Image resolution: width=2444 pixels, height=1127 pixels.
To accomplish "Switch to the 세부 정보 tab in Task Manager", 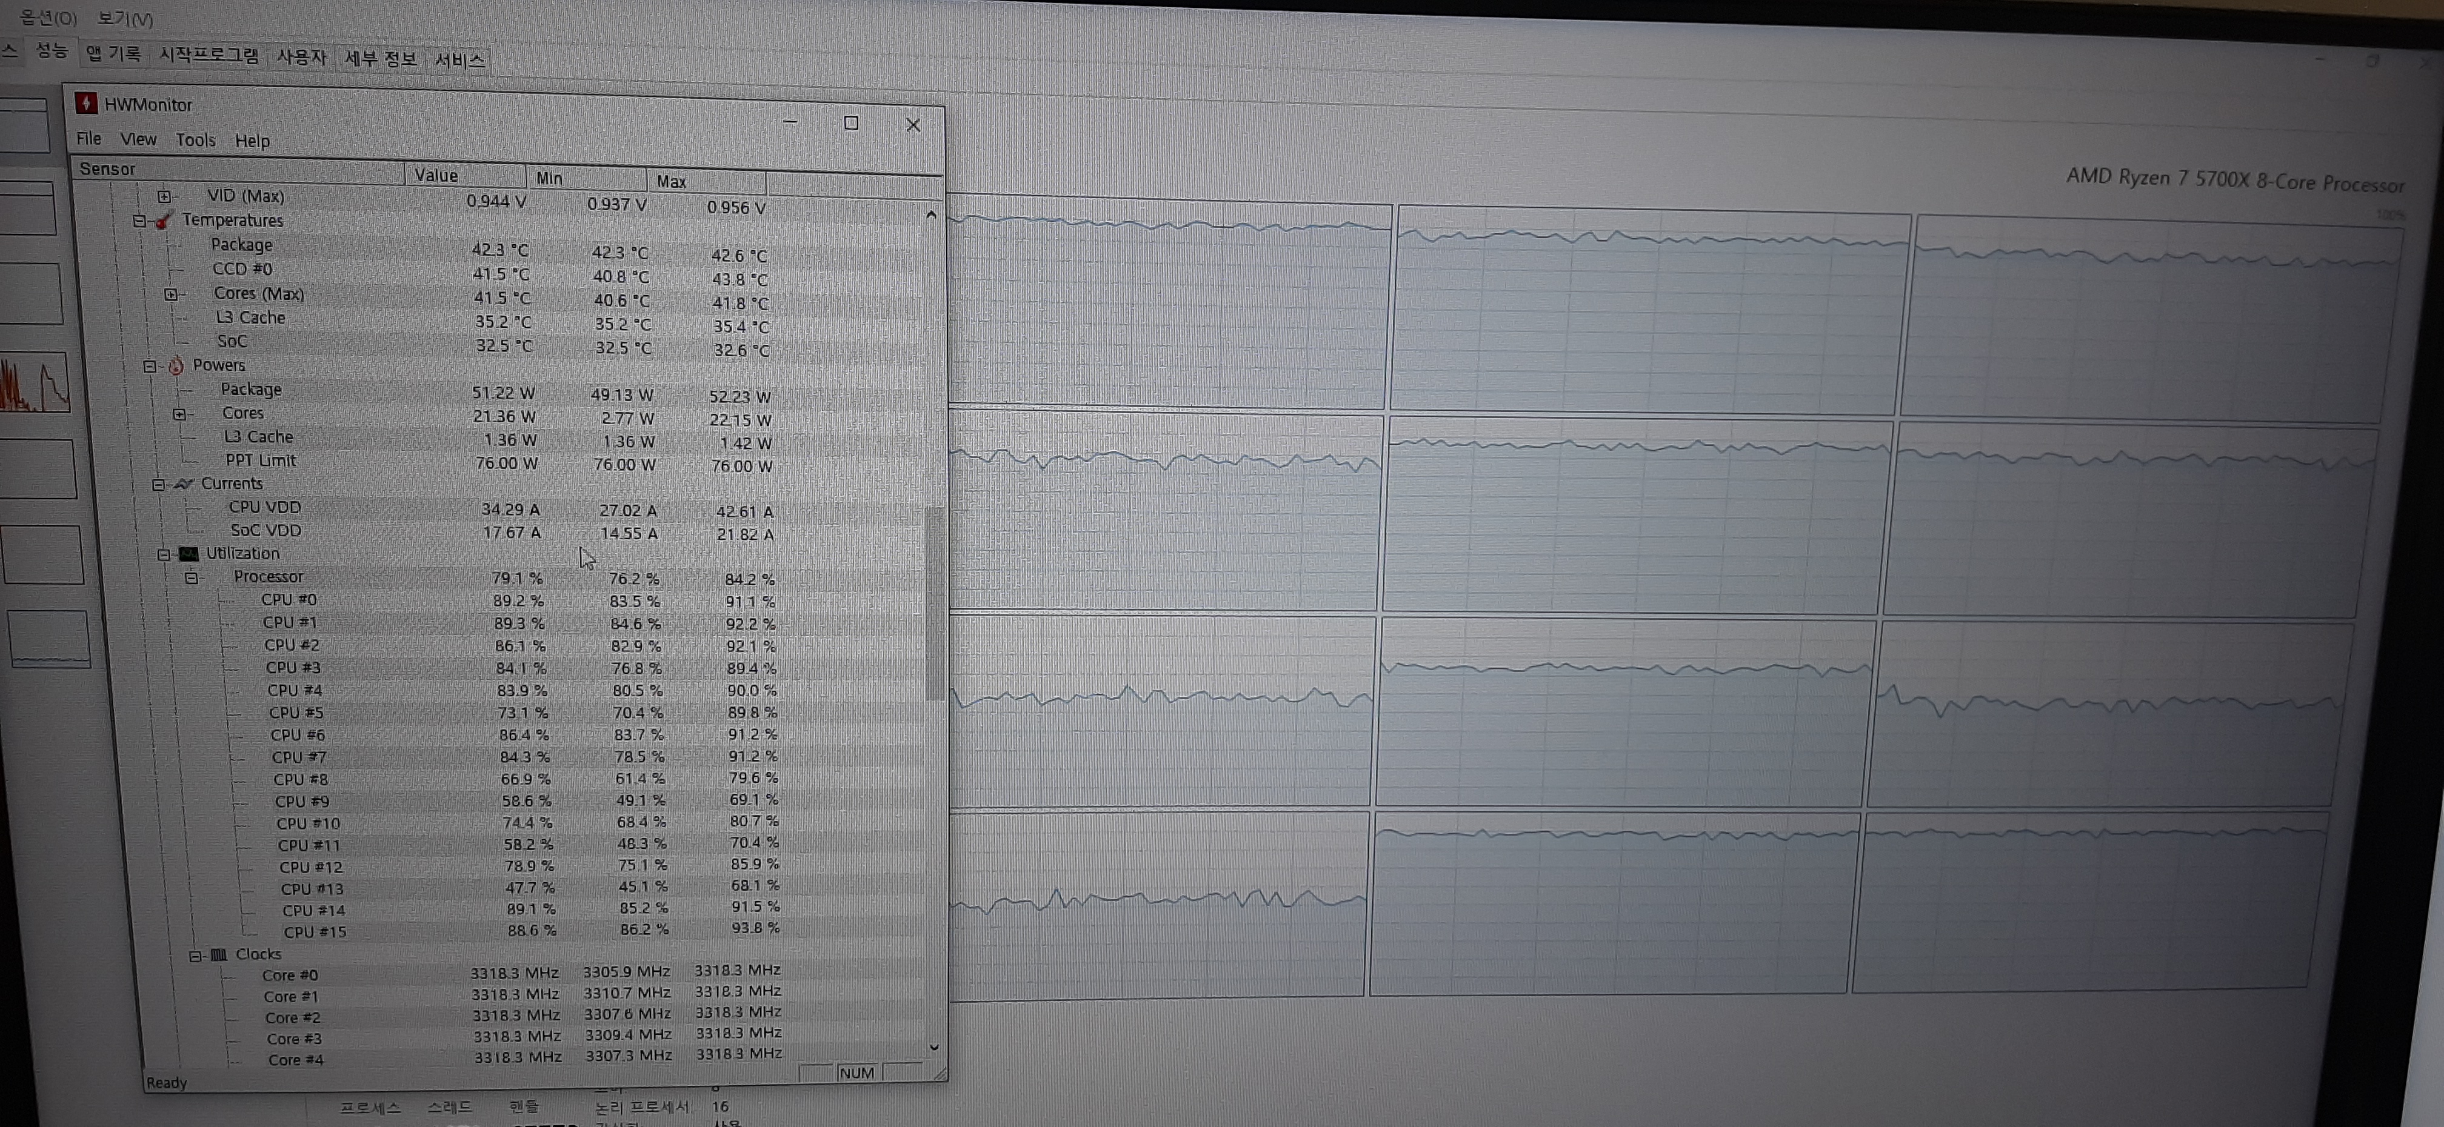I will 381,59.
